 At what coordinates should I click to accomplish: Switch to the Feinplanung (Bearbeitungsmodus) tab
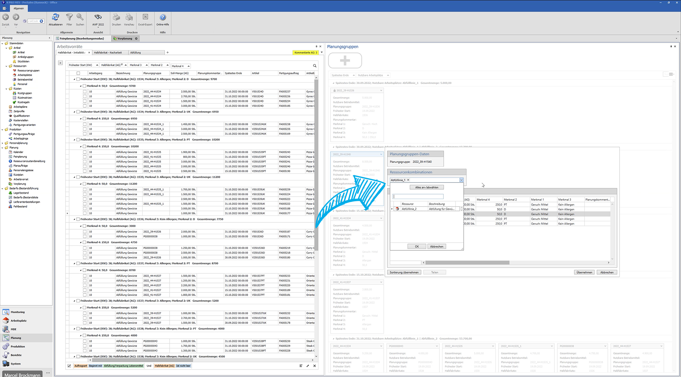[82, 38]
